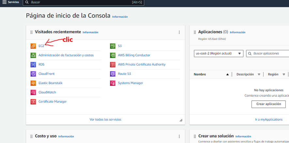This screenshot has height=143, width=289.
Task: Open Costo y uso widget options menu
Action: (179, 136)
